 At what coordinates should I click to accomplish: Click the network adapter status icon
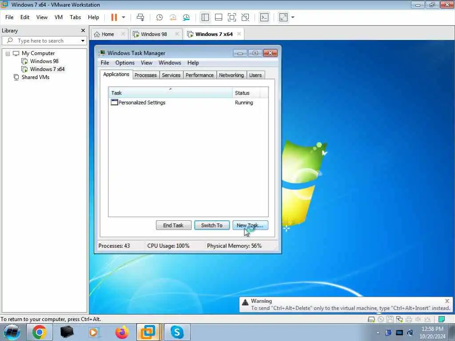(x=399, y=320)
